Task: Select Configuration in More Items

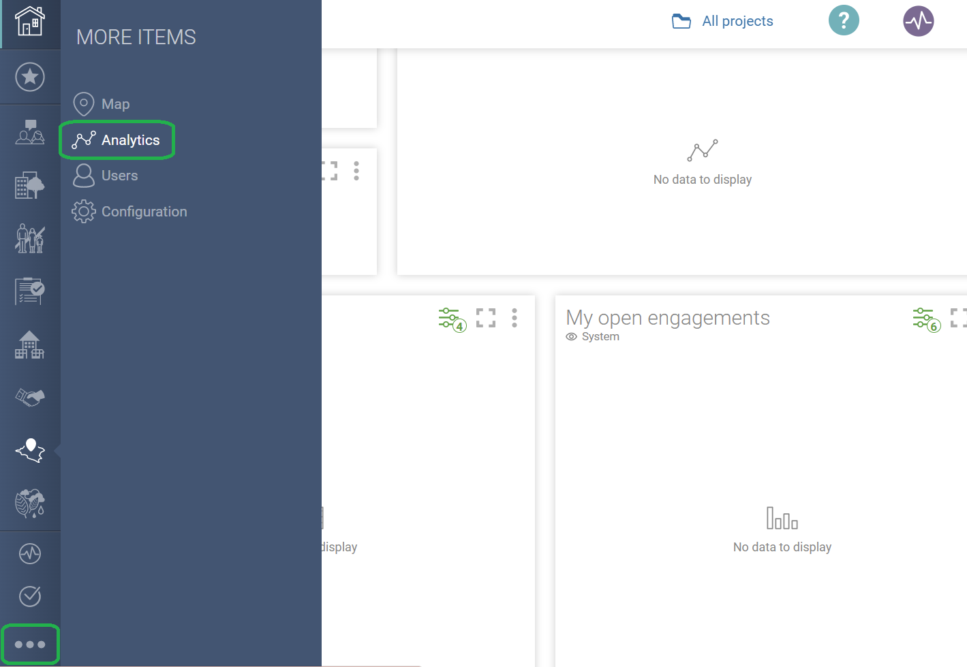Action: [x=129, y=212]
